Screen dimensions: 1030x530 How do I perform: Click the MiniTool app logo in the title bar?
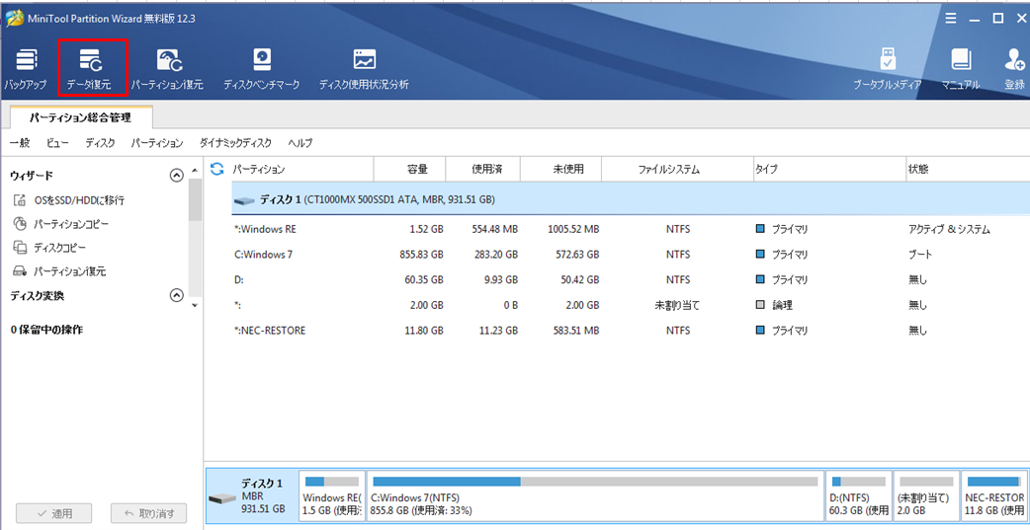(x=13, y=18)
